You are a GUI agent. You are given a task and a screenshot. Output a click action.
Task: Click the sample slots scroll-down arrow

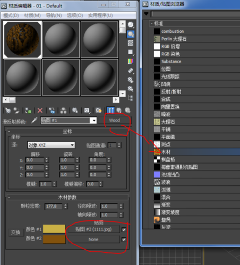pyautogui.click(x=123, y=93)
